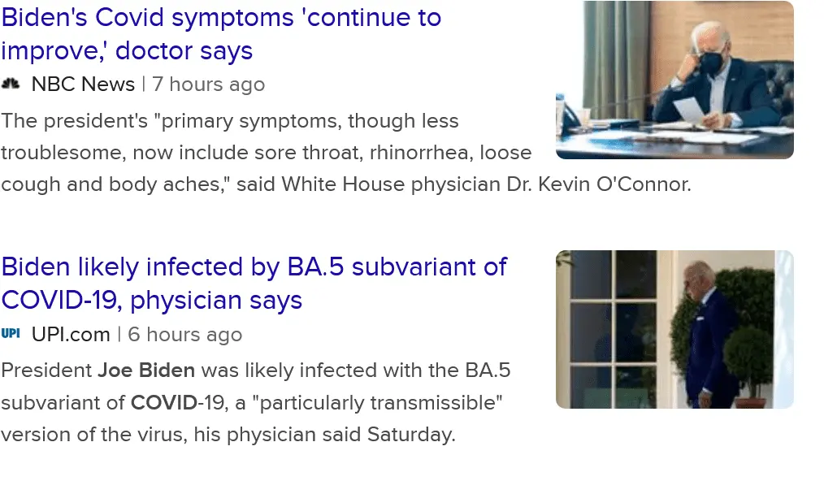Click 'improve,' doctor says' headline line
The image size is (824, 481).
(x=127, y=51)
